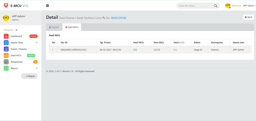
Task: Click the Hasil MCU orange sidebar icon
Action: pyautogui.click(x=6, y=56)
